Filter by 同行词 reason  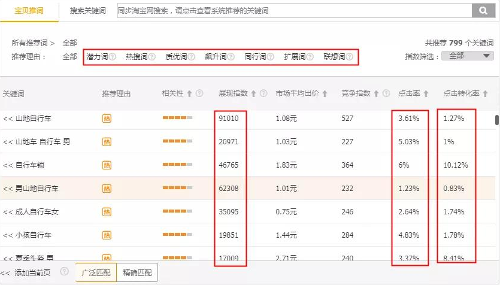tap(255, 57)
